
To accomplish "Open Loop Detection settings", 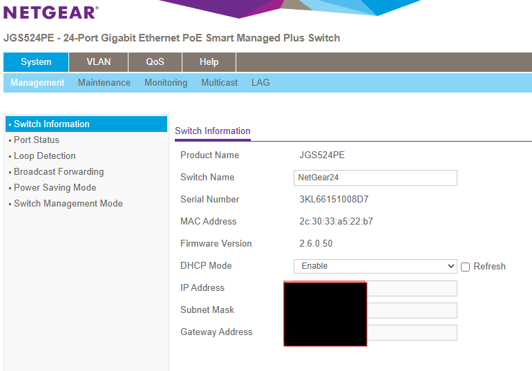I will (44, 156).
